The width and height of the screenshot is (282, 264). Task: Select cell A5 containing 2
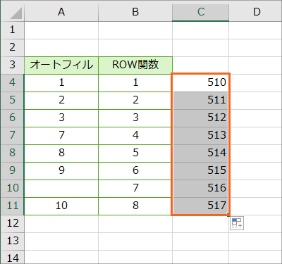(x=61, y=101)
